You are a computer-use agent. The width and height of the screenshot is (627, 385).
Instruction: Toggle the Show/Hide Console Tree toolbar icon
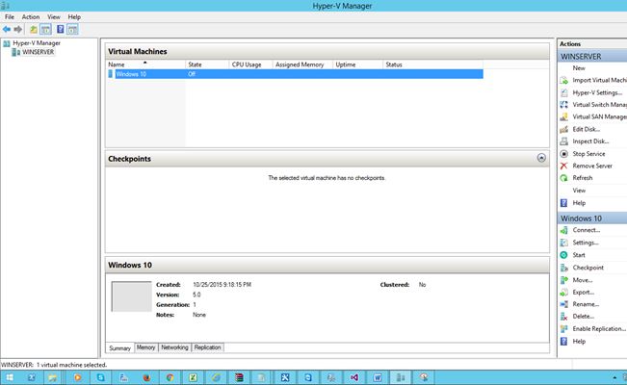click(x=46, y=29)
